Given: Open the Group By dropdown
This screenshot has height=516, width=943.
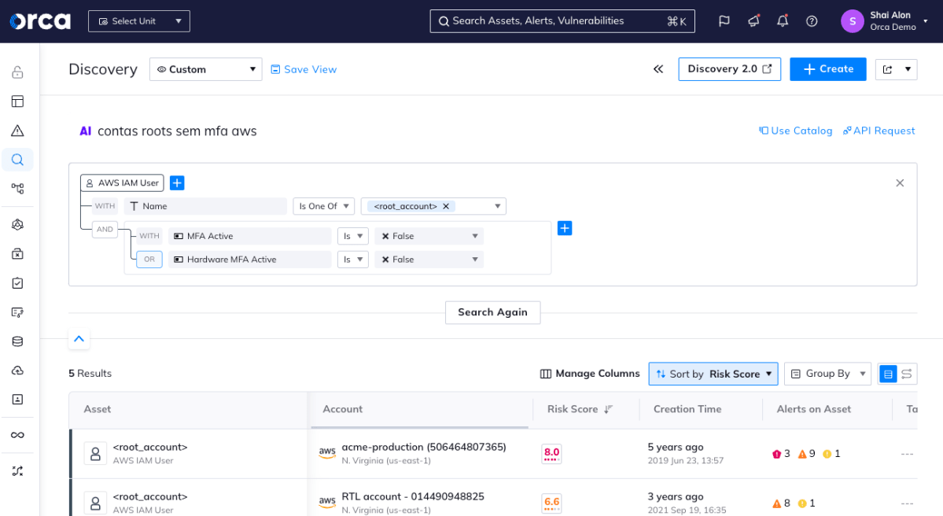Looking at the screenshot, I should pos(827,374).
